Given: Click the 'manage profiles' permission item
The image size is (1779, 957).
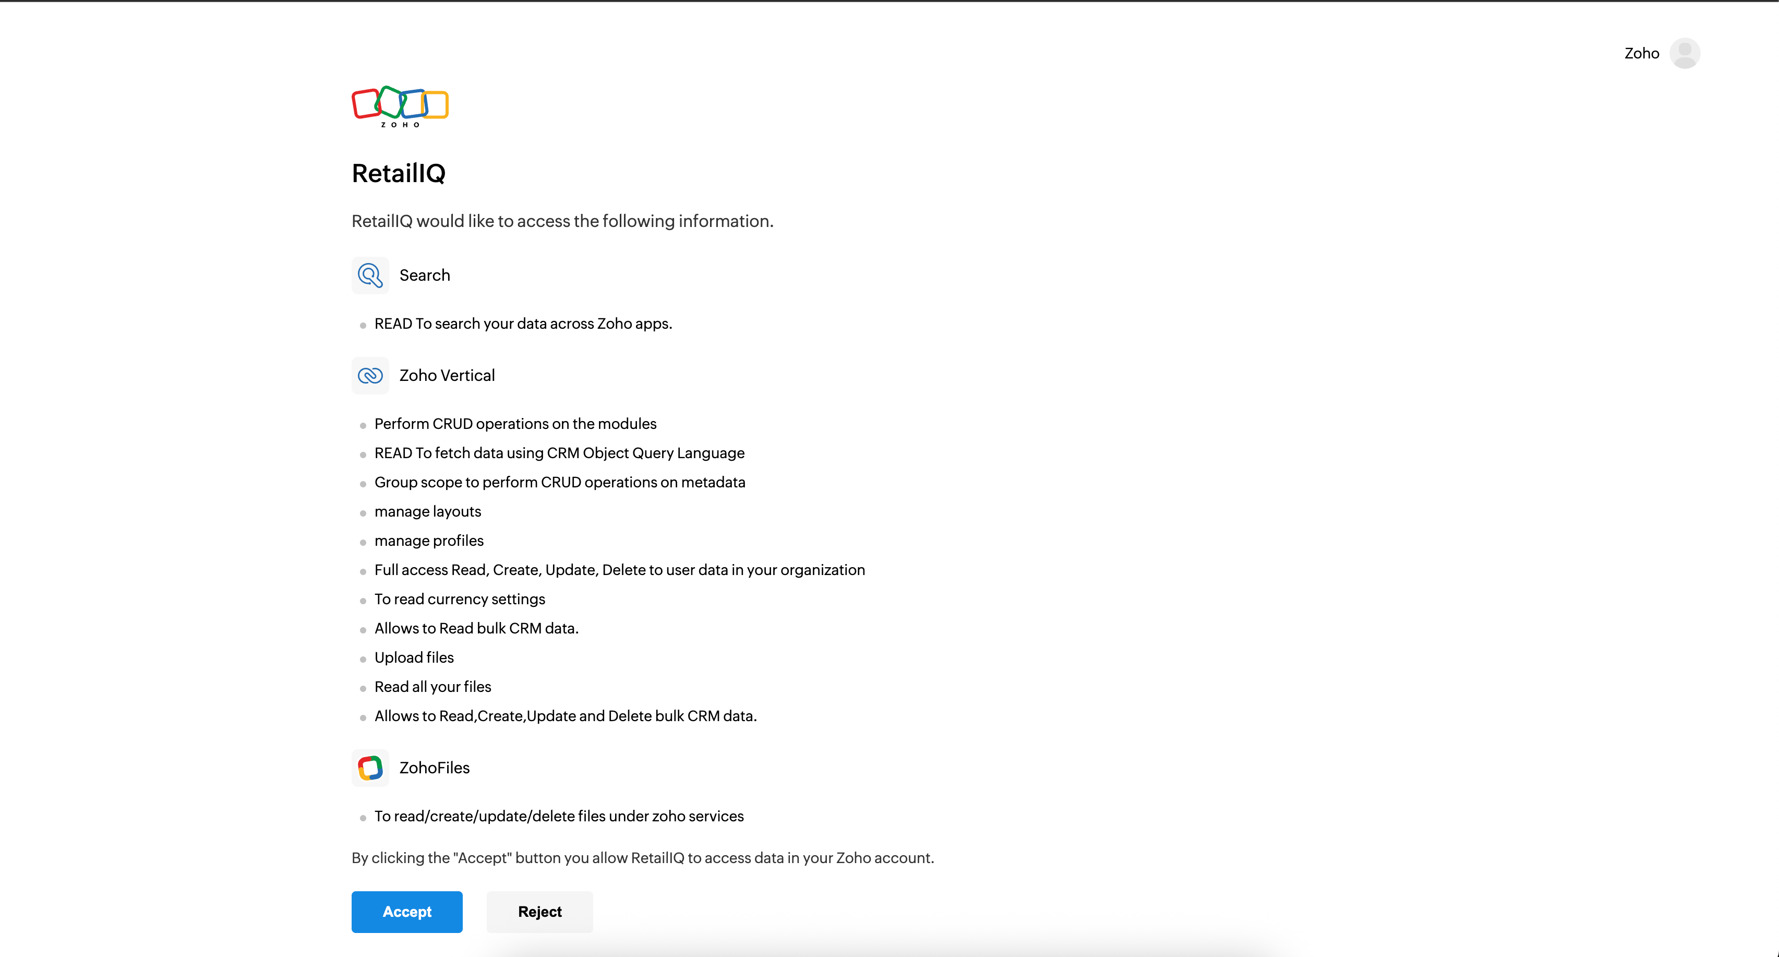Looking at the screenshot, I should point(429,541).
